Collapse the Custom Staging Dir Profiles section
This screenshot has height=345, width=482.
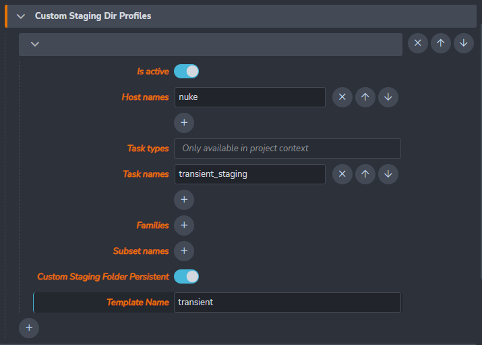click(21, 16)
